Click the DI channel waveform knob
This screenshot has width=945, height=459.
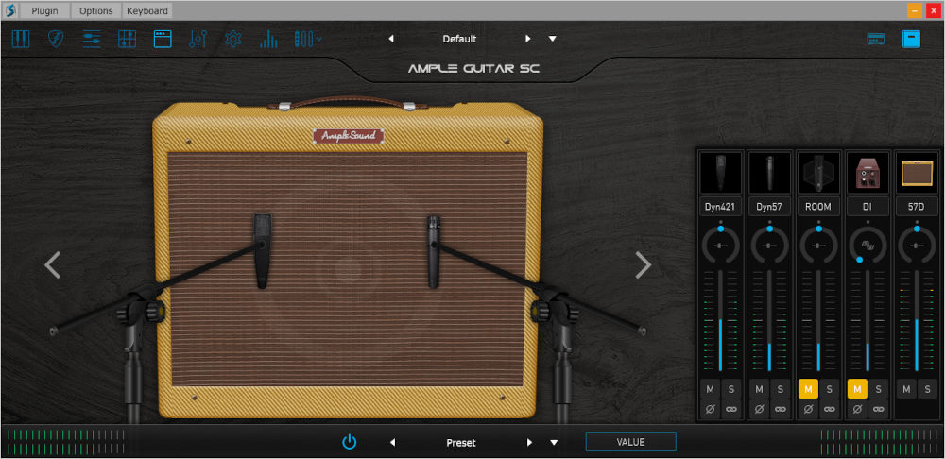click(868, 246)
